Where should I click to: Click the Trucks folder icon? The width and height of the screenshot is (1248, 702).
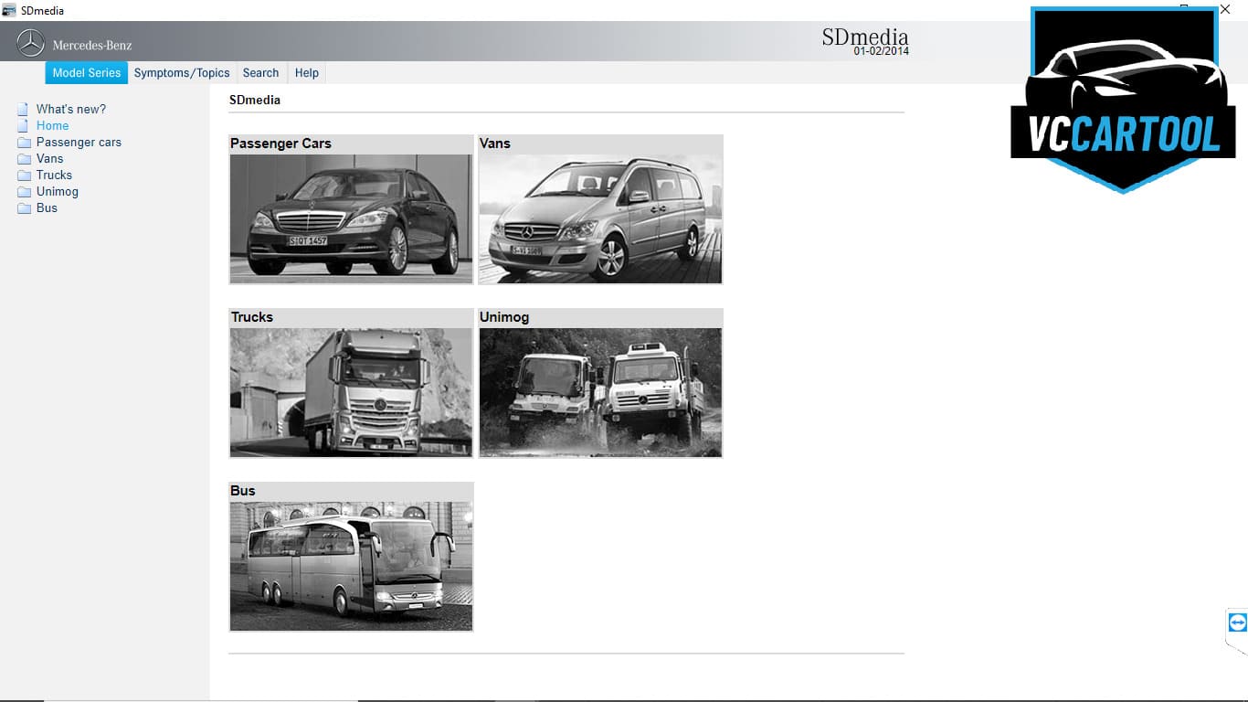24,175
